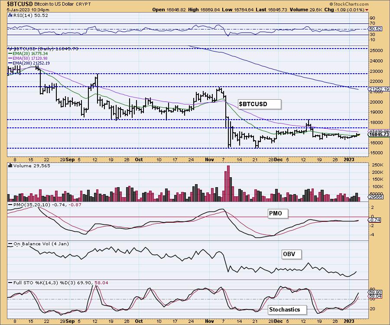Click the Open 16846.82 value
The height and width of the screenshot is (325, 390).
(x=169, y=10)
